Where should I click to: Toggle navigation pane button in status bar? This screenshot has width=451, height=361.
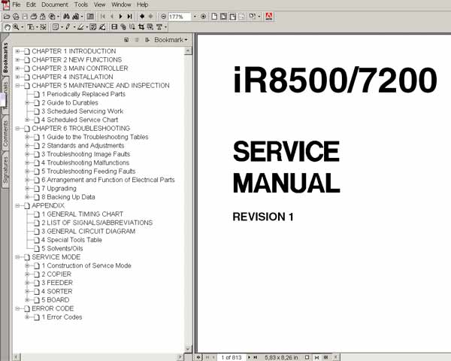click(x=198, y=357)
